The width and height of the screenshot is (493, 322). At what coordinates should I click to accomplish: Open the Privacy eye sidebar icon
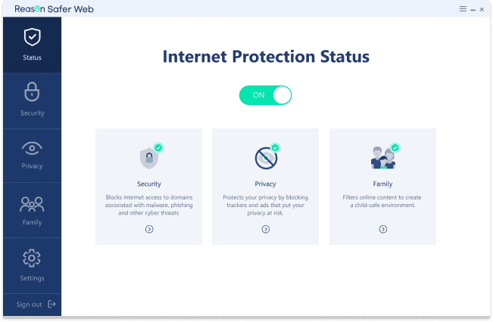pos(32,148)
